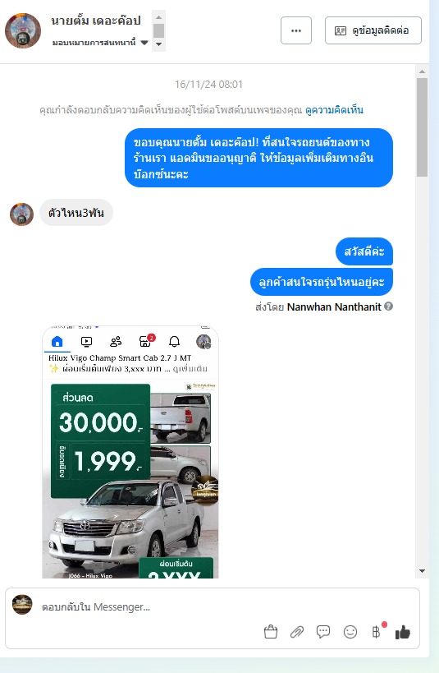Screen dimensions: 439x673
Task: Attach a file with the paperclip icon
Action: pos(297,632)
